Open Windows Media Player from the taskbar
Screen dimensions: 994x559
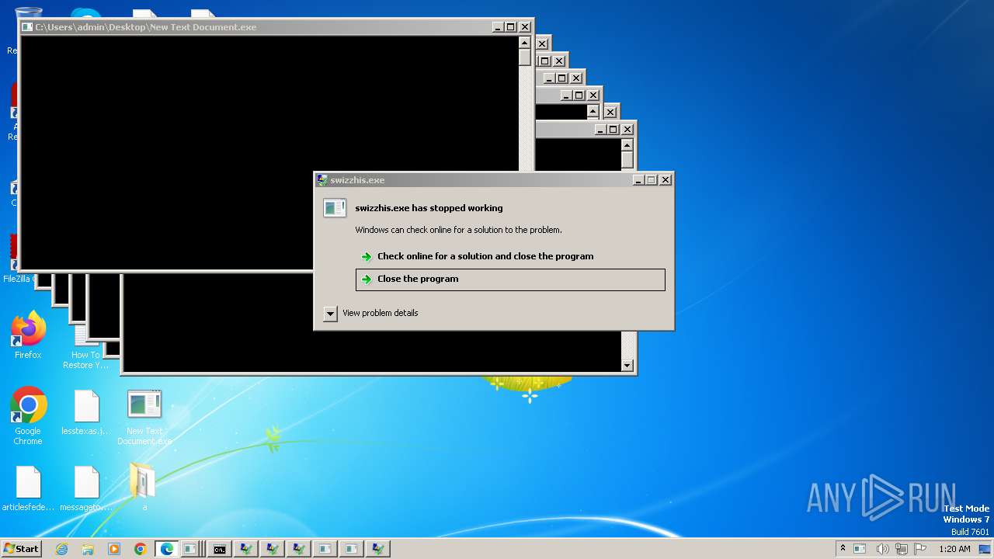click(114, 549)
